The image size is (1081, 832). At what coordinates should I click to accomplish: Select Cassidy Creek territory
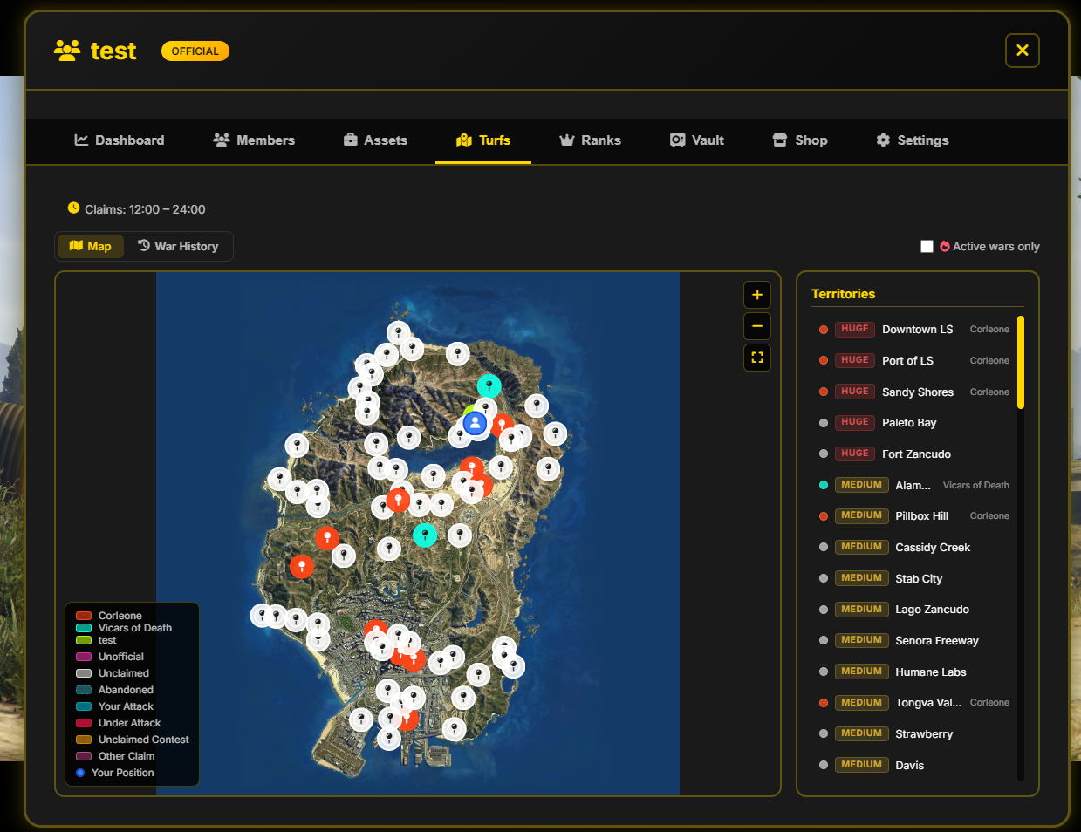pos(914,548)
